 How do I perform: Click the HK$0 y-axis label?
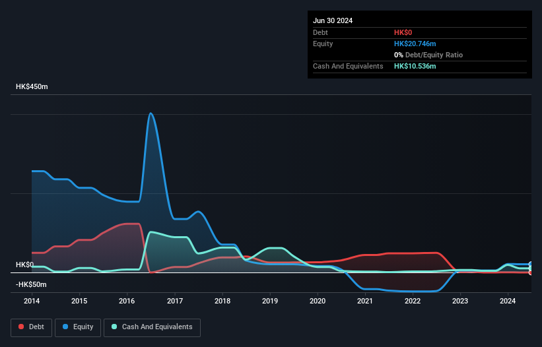[25, 265]
